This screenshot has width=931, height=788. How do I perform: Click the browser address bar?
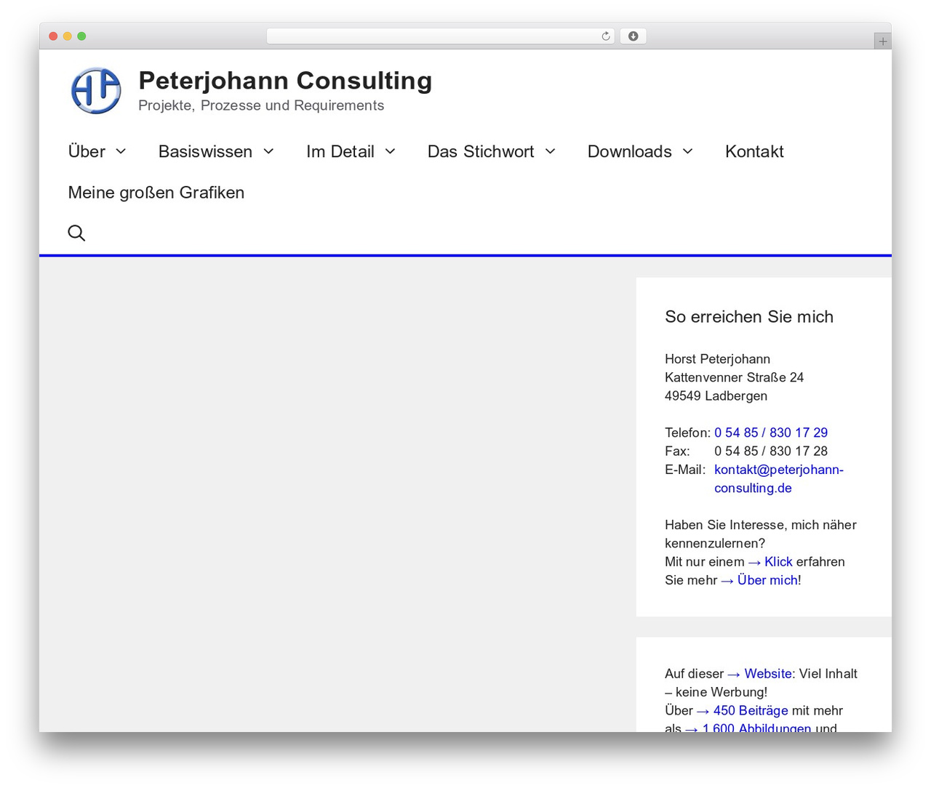click(x=440, y=36)
